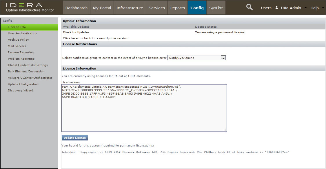Click the Available Updates column header
Viewport: 326px width, 169px height.
pyautogui.click(x=76, y=27)
